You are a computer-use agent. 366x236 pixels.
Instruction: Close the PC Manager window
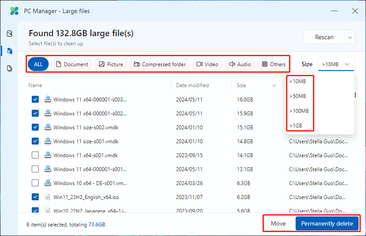coord(355,11)
